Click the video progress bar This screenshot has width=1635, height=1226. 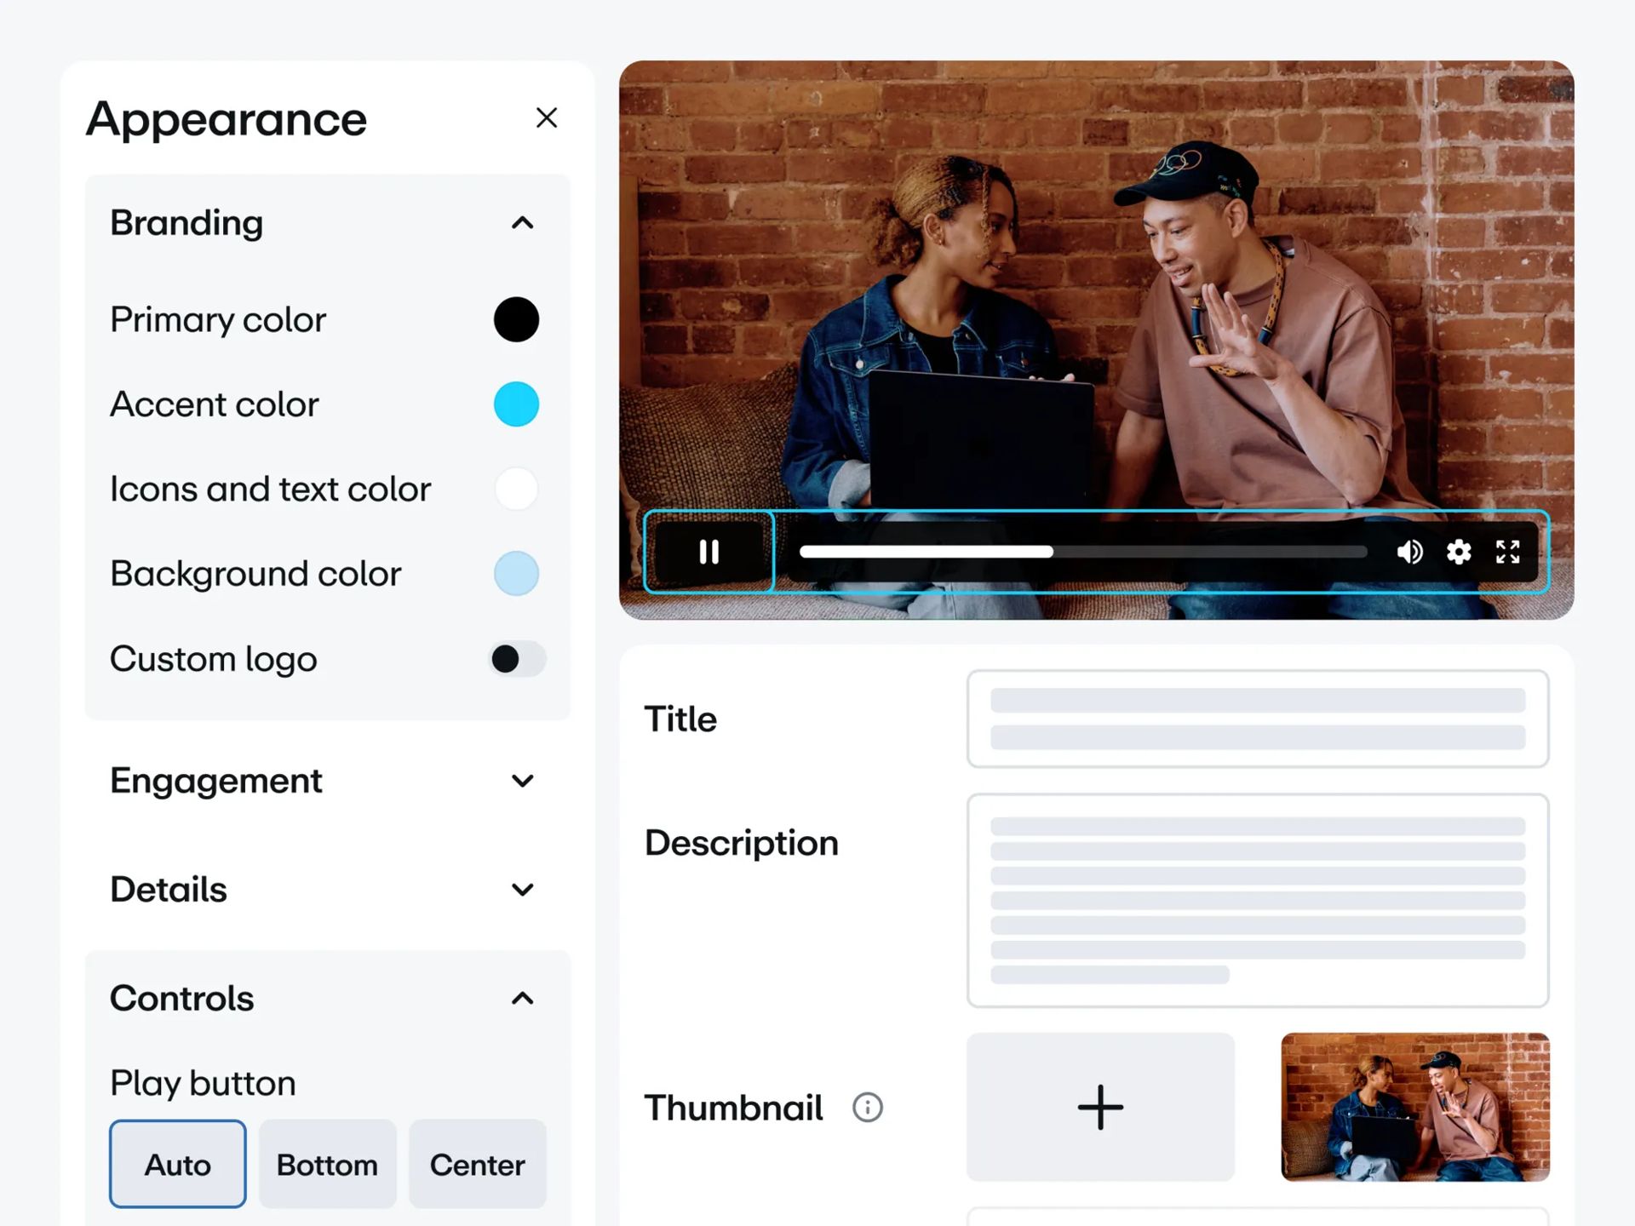pos(1081,552)
